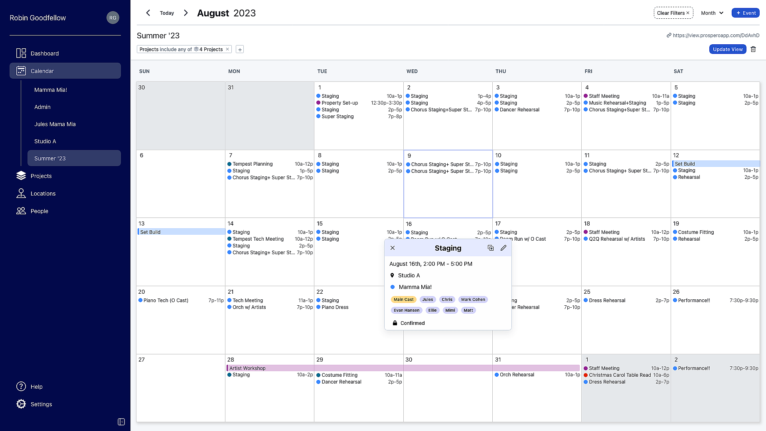Open the Locations section in the sidebar
This screenshot has height=431, width=766.
(x=43, y=194)
